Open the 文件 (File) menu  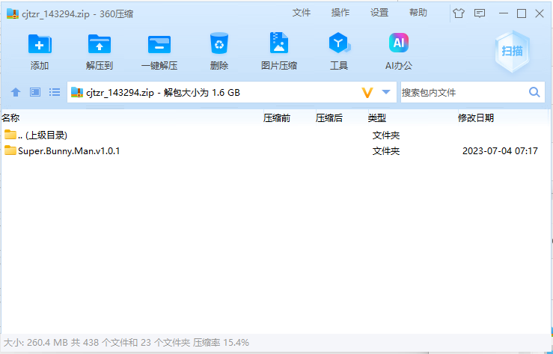tap(302, 13)
